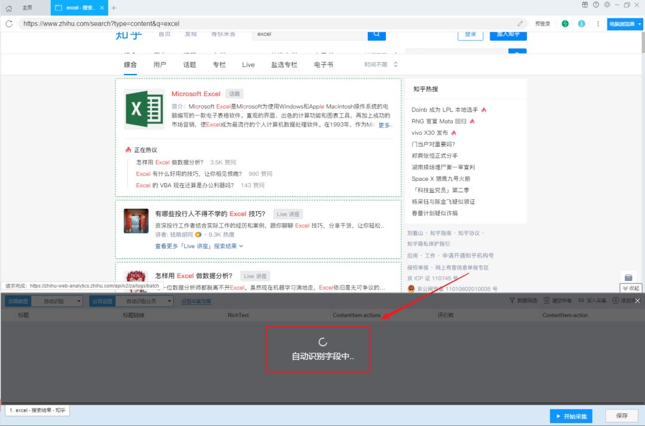Select the 用户 search tab
This screenshot has height=426, width=645.
[x=159, y=64]
